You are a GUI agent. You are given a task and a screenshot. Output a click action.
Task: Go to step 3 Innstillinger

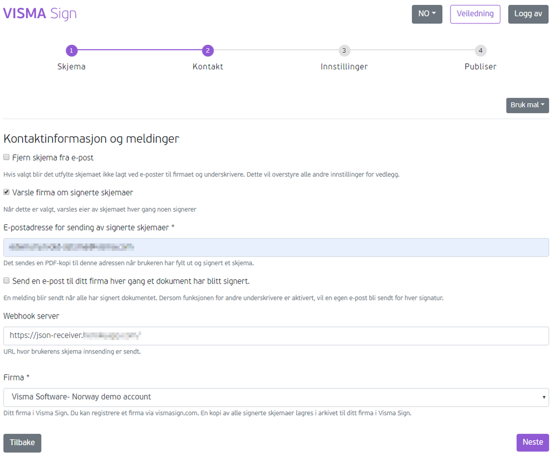pos(344,50)
